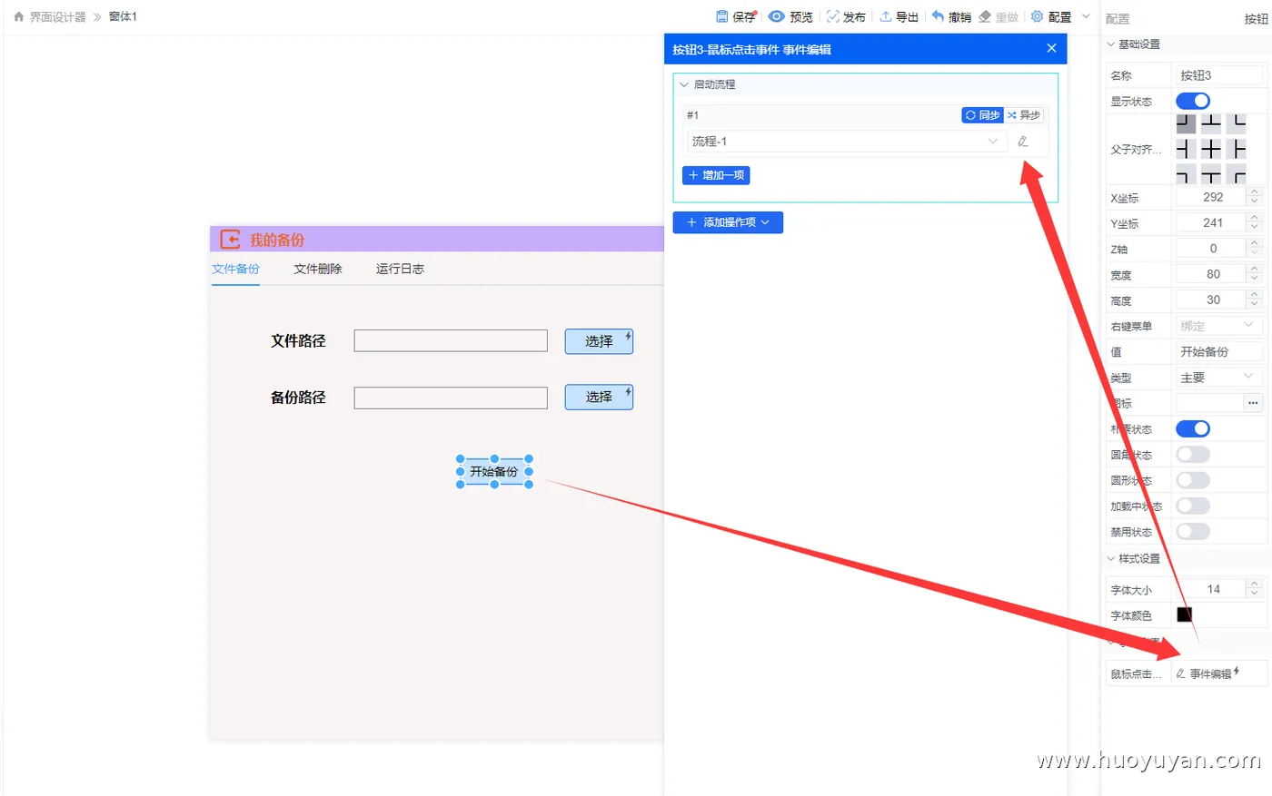
Task: Click the Publish (发布) icon
Action: [832, 16]
